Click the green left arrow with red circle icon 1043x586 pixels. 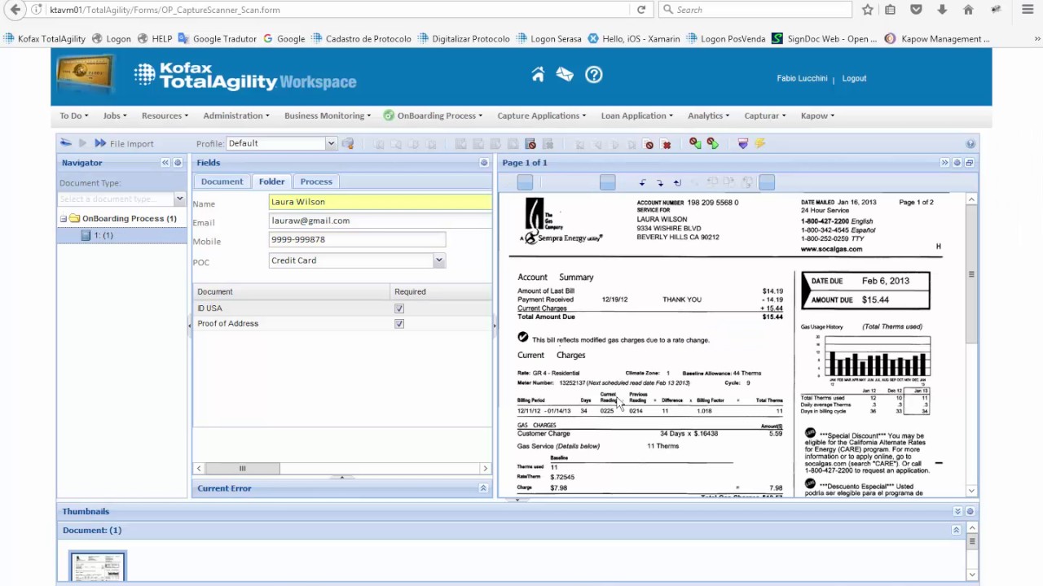click(695, 143)
